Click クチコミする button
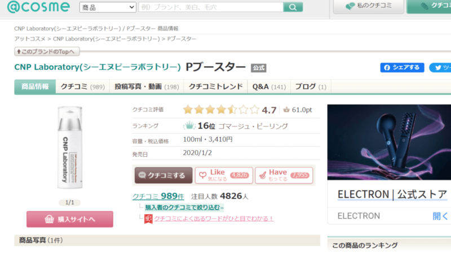Image resolution: width=451 pixels, height=253 pixels. coord(163,175)
